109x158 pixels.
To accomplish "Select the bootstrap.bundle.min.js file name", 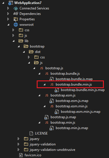I will (74, 84).
